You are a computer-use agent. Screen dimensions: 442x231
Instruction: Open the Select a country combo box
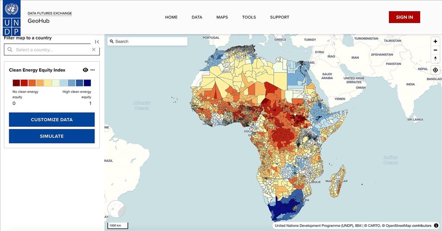coord(52,49)
